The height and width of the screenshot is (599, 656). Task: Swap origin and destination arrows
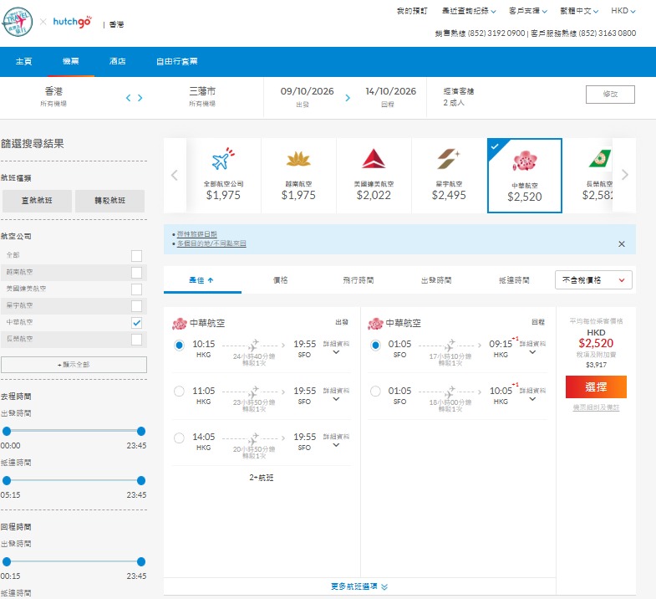tap(135, 98)
